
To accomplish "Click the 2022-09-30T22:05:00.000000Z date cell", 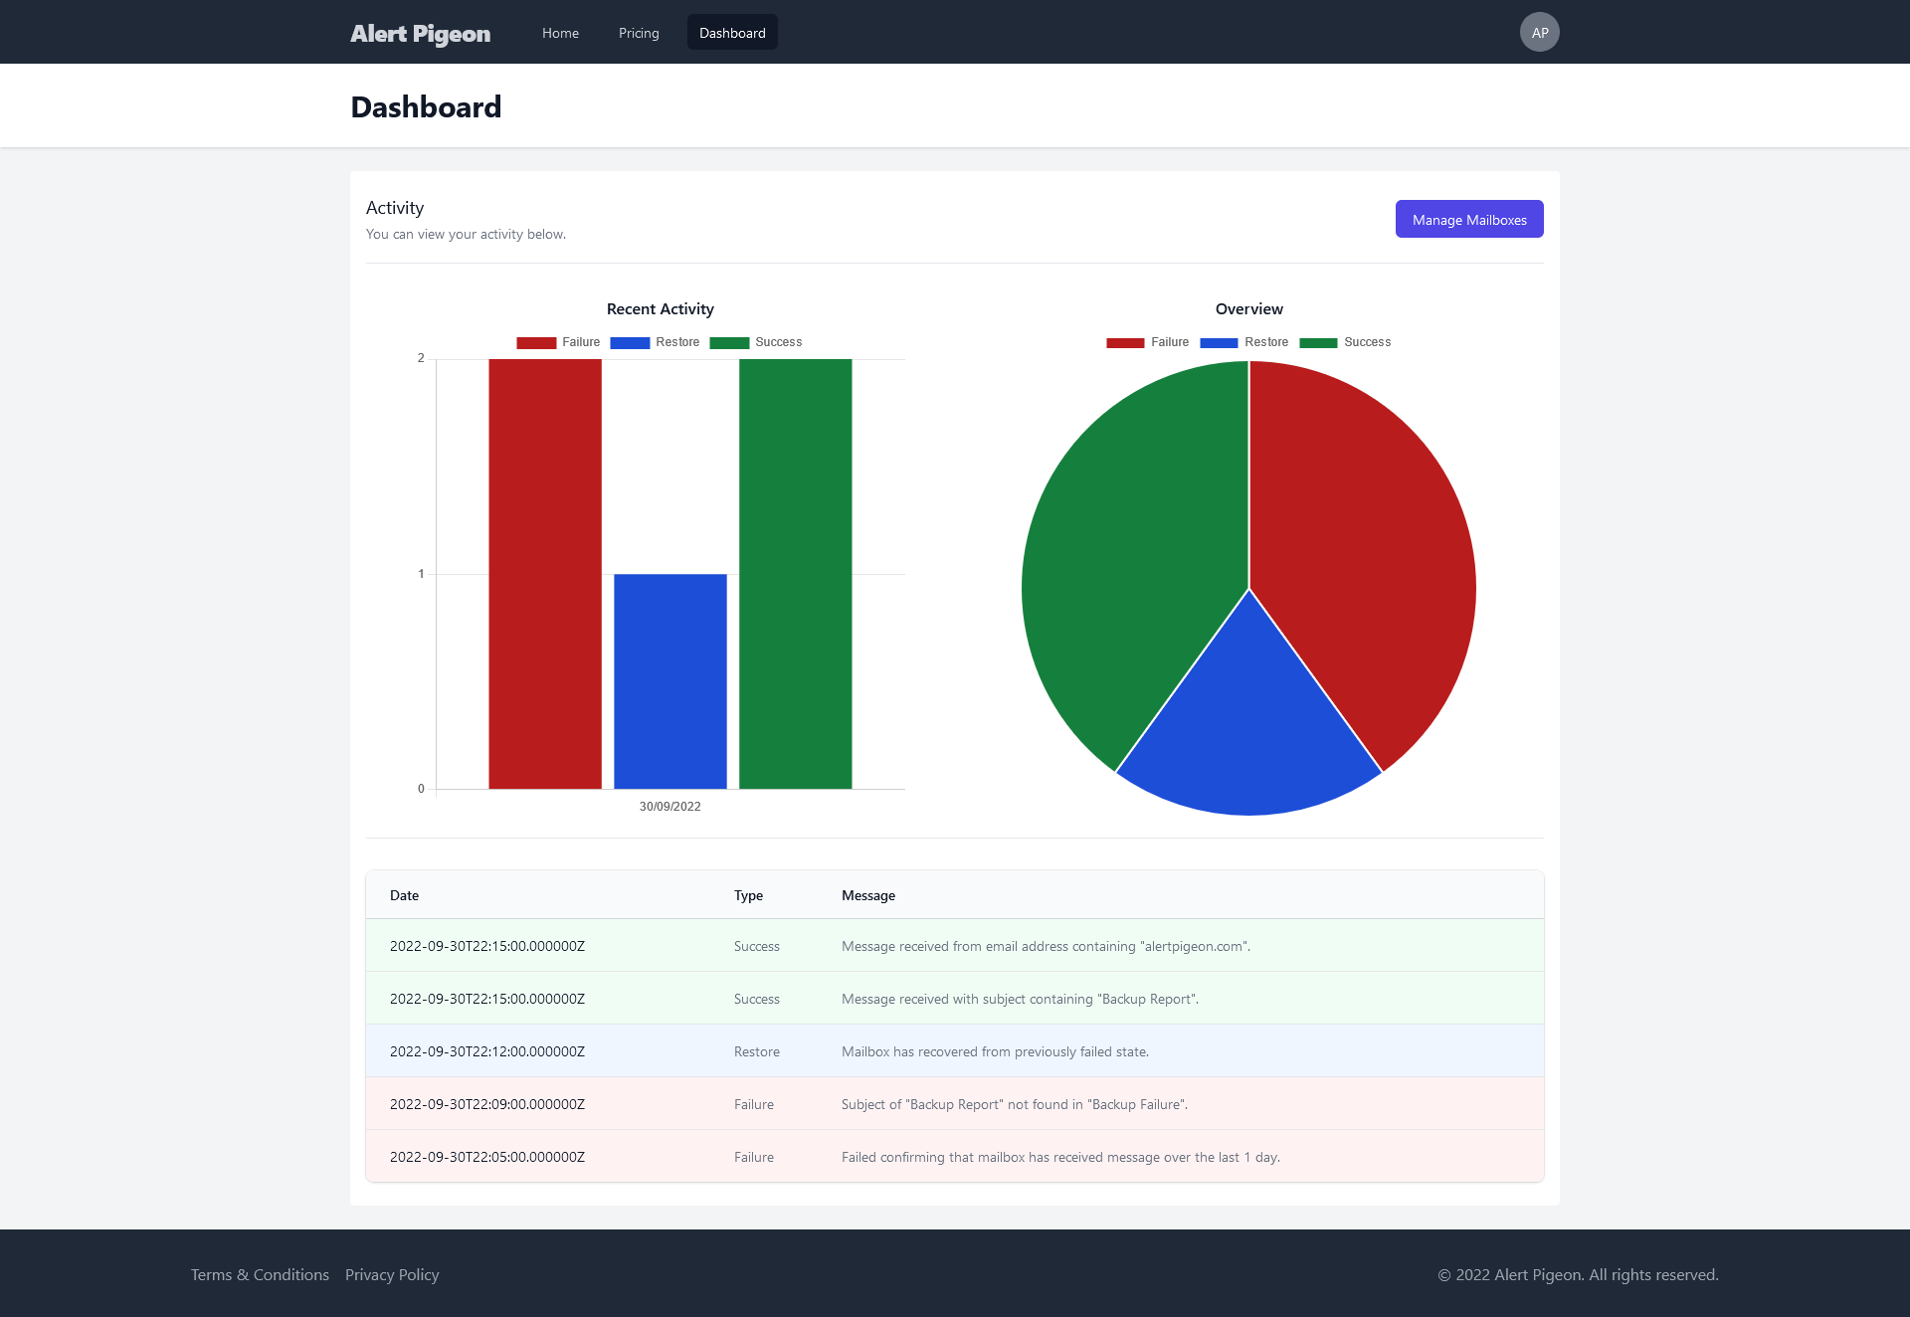I will 487,1157.
